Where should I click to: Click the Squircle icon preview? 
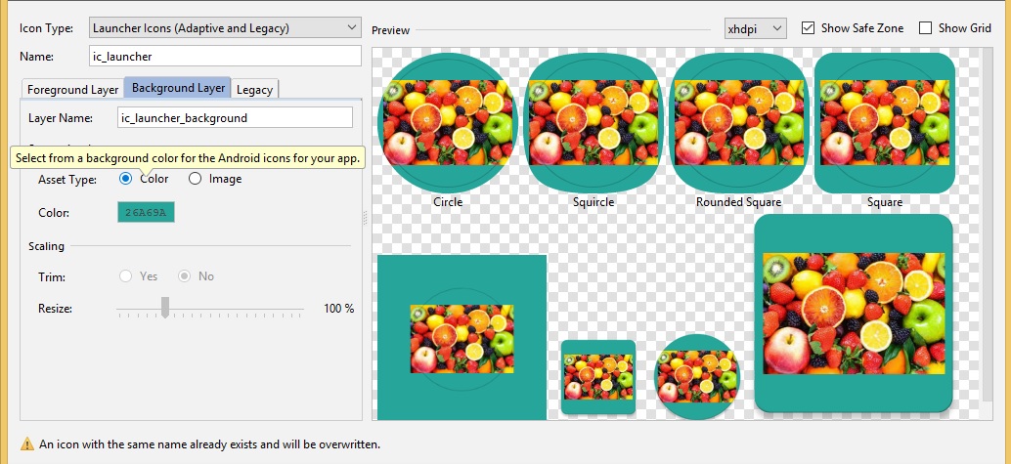coord(593,122)
